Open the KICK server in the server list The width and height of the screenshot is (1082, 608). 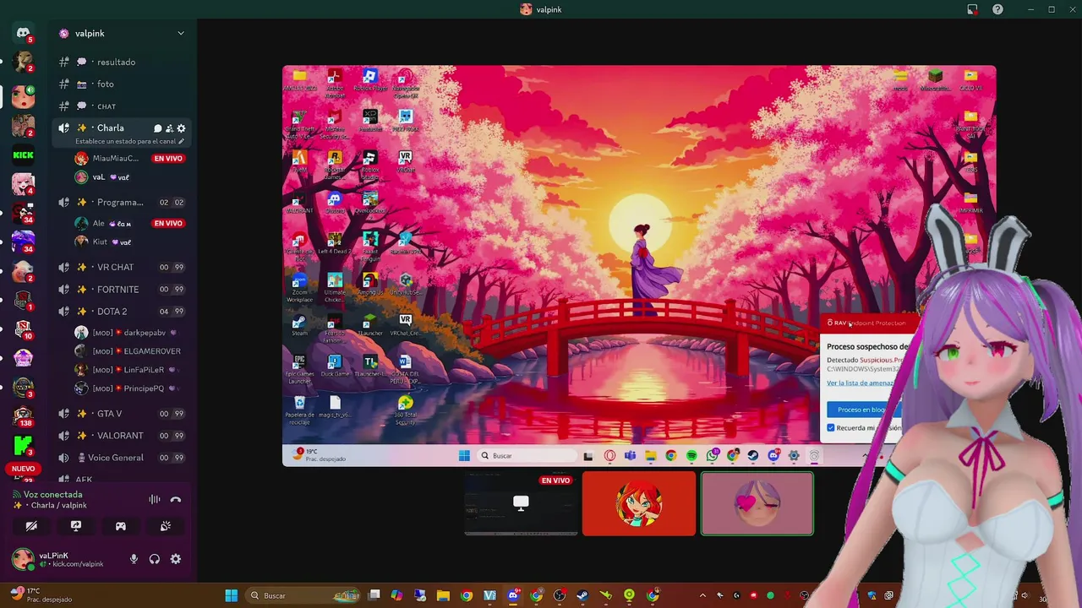(x=23, y=155)
